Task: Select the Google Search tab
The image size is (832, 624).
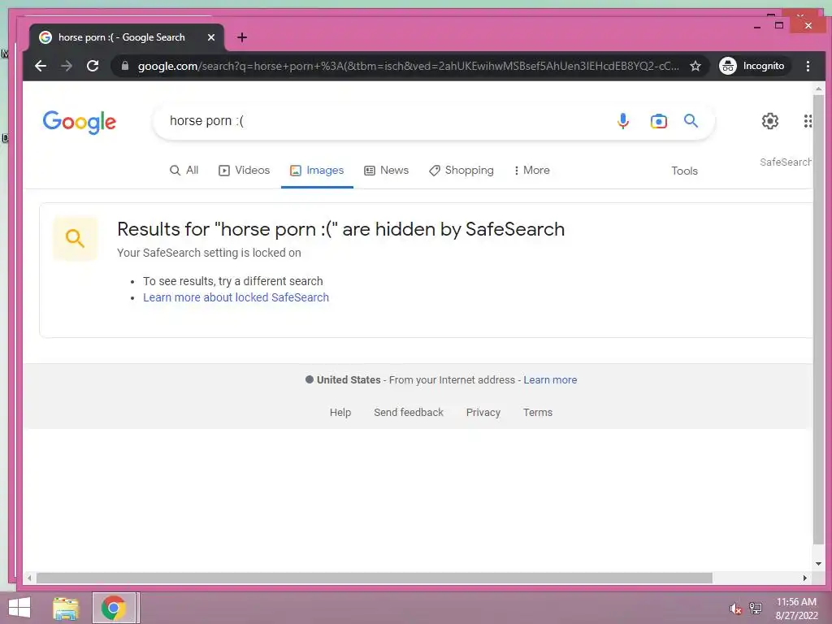Action: point(126,37)
